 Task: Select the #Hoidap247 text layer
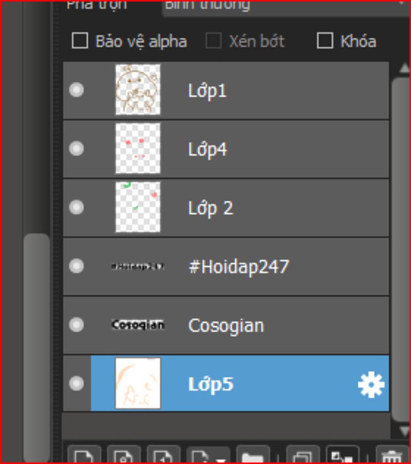(226, 267)
